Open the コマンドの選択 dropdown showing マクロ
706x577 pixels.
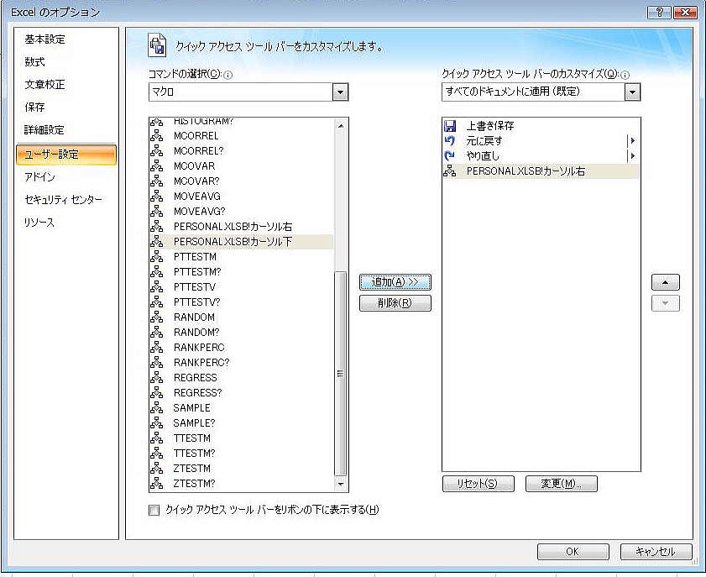coord(340,92)
